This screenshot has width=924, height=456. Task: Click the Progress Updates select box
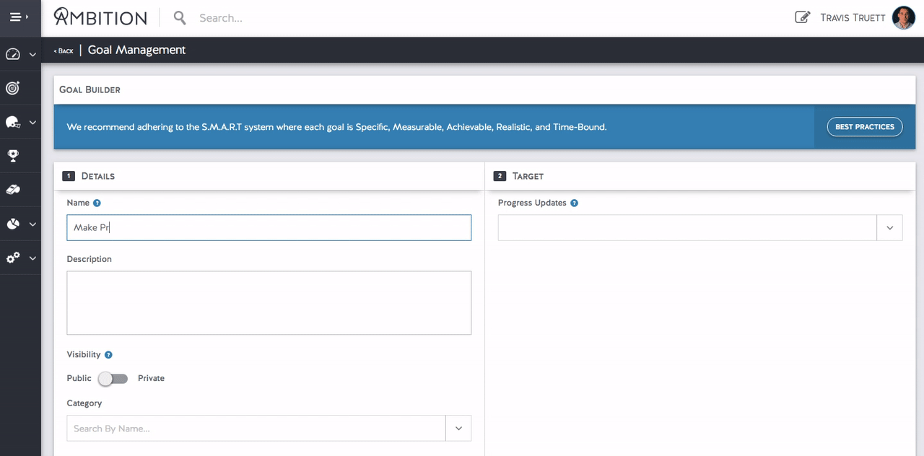pyautogui.click(x=687, y=228)
